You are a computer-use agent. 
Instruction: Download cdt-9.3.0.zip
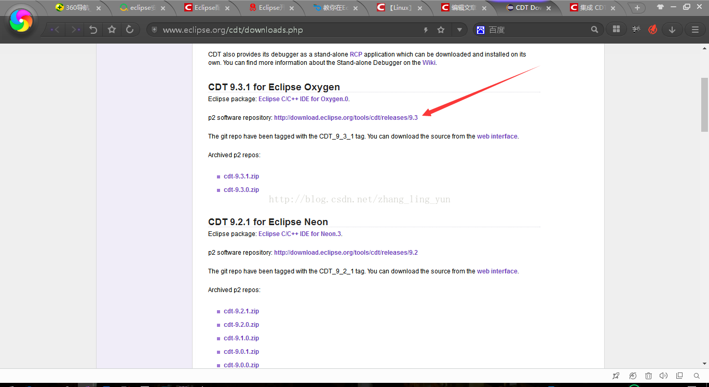tap(241, 190)
